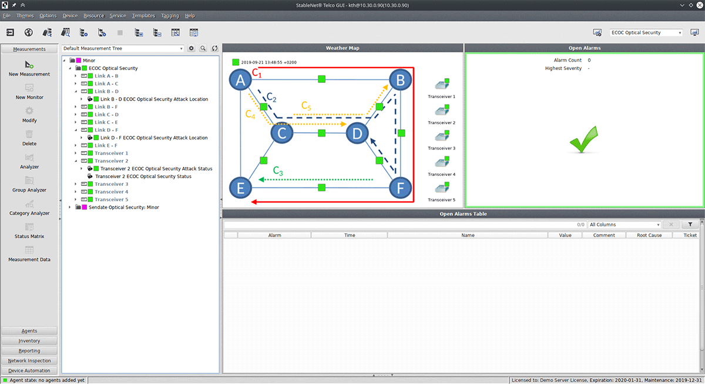Expand the Transceiver 1 tree node
Image resolution: width=705 pixels, height=384 pixels.
tap(76, 153)
